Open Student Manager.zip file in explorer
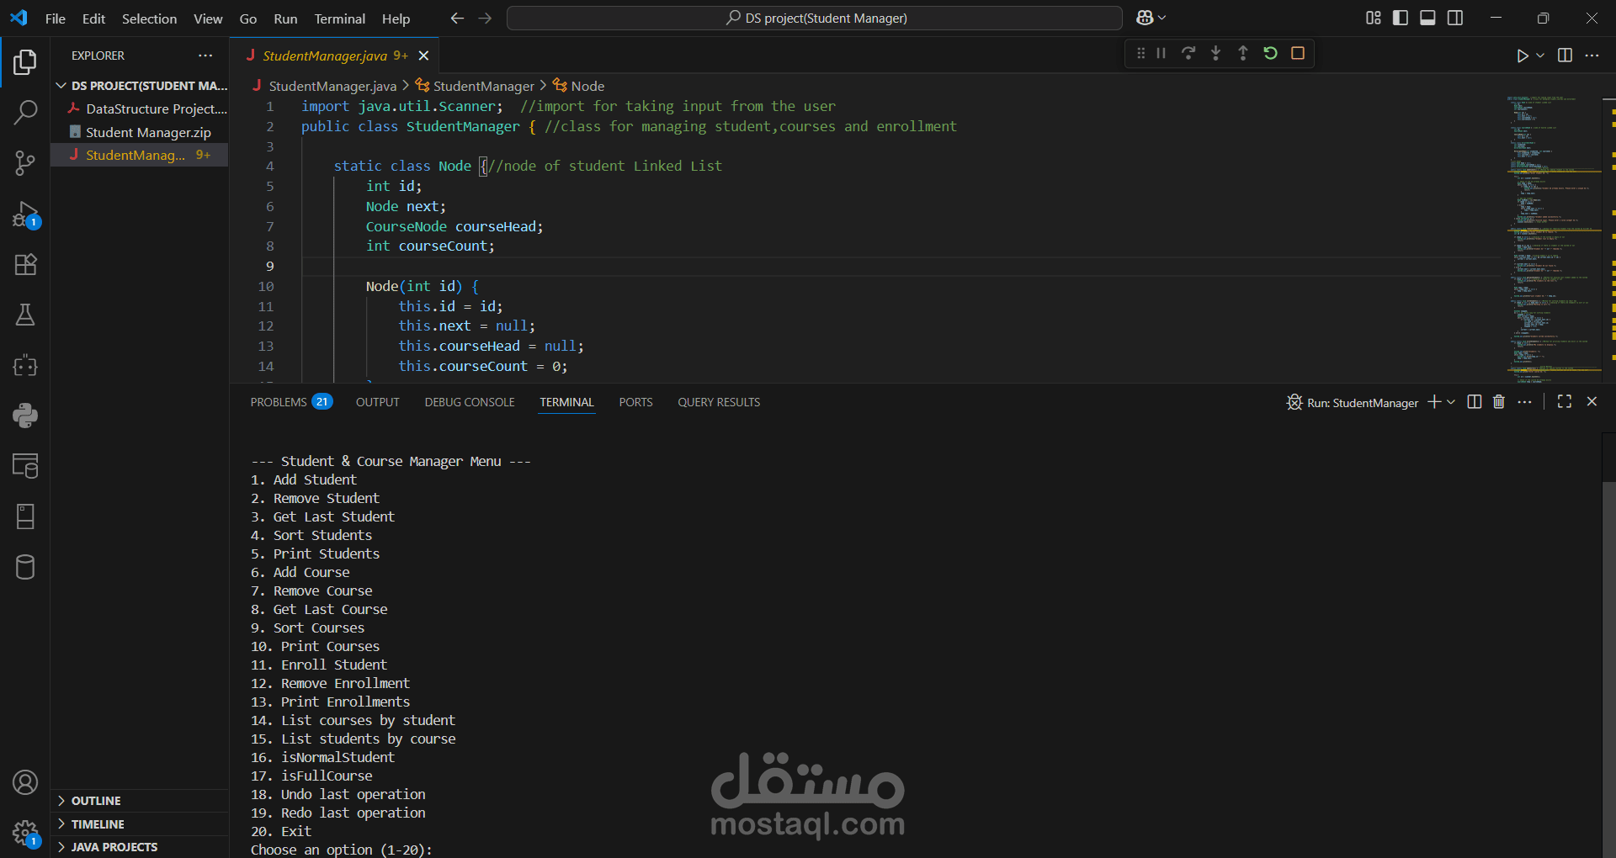This screenshot has height=858, width=1616. click(148, 132)
